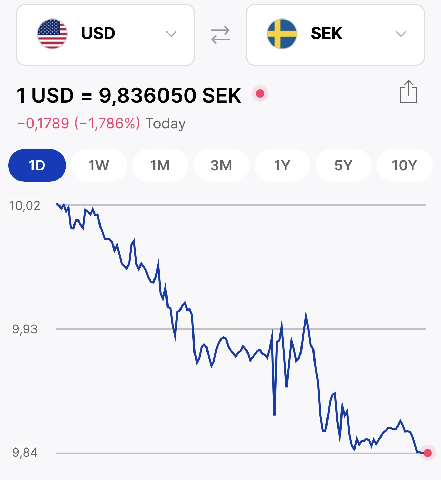The height and width of the screenshot is (480, 441).
Task: Choose the 5Y time range
Action: tap(343, 165)
